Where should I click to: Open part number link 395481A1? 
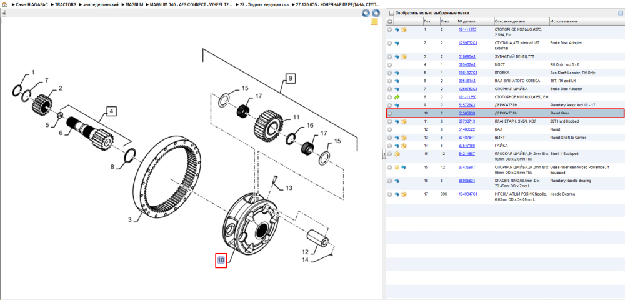click(467, 81)
